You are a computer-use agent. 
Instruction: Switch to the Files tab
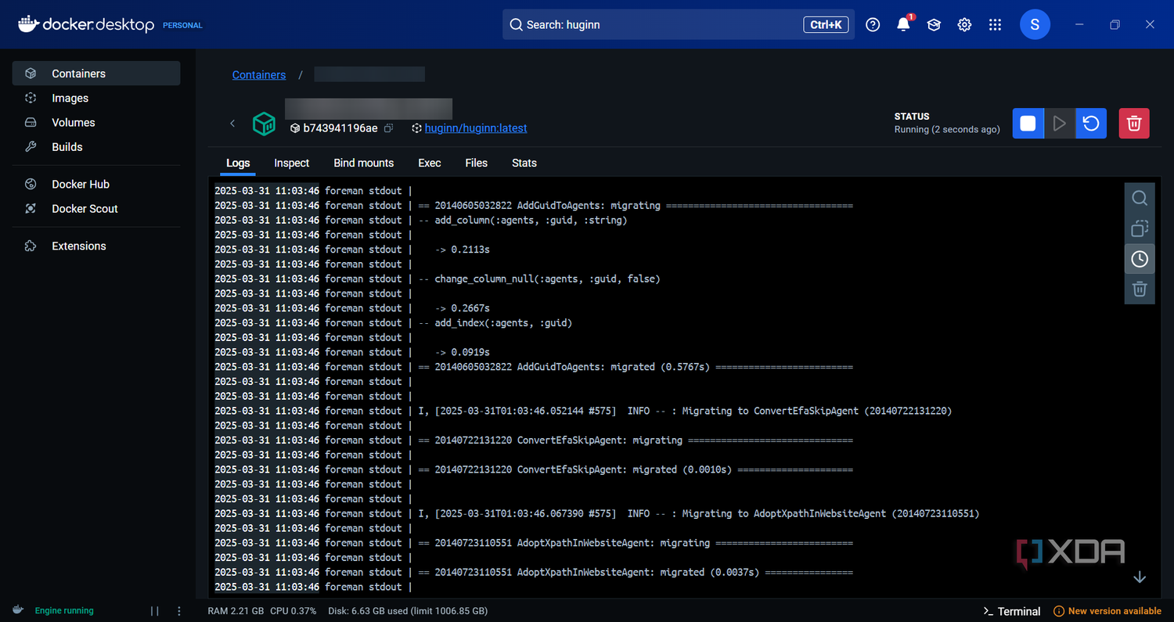[x=476, y=163]
